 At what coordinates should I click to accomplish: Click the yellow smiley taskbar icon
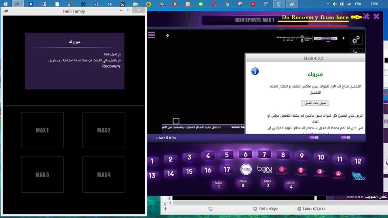click(x=148, y=4)
